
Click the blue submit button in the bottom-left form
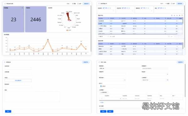pyautogui.click(x=8, y=111)
